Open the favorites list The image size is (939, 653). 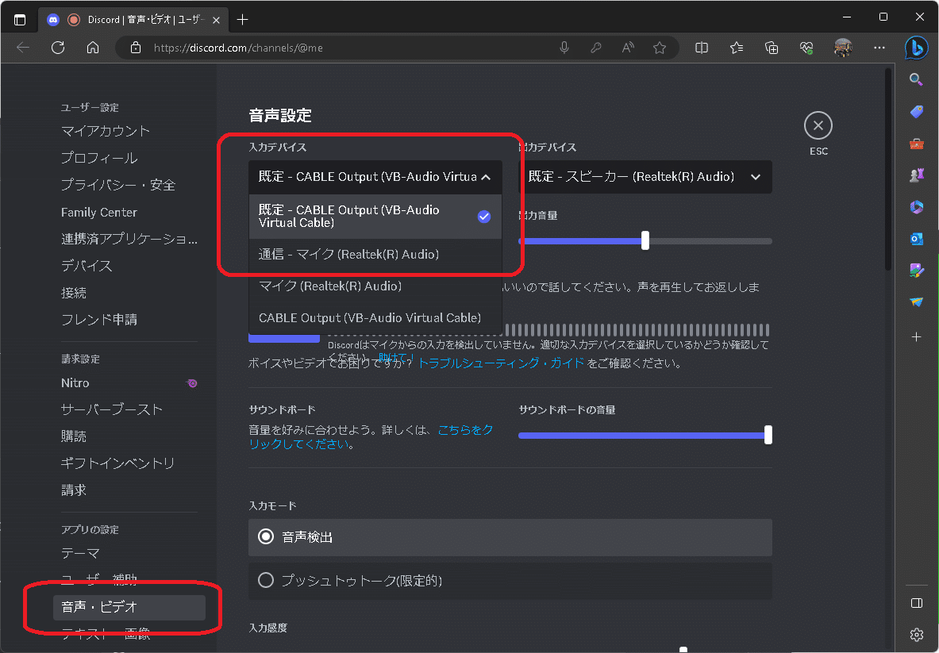[x=737, y=48]
